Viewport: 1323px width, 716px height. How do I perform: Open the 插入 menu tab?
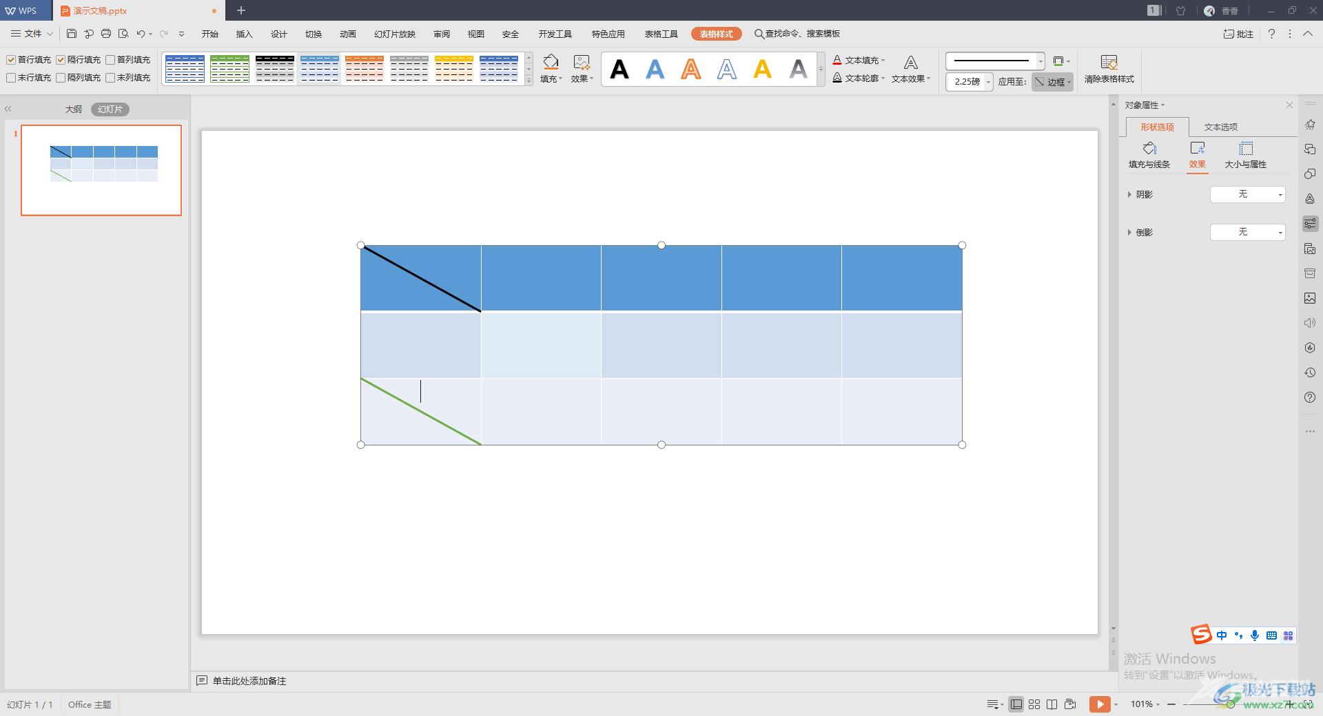click(245, 34)
